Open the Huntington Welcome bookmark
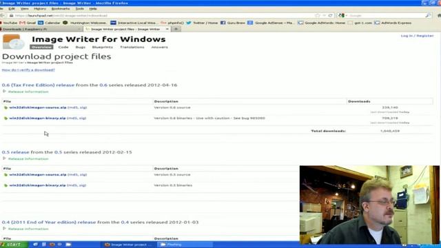The image size is (441, 248). click(x=85, y=23)
